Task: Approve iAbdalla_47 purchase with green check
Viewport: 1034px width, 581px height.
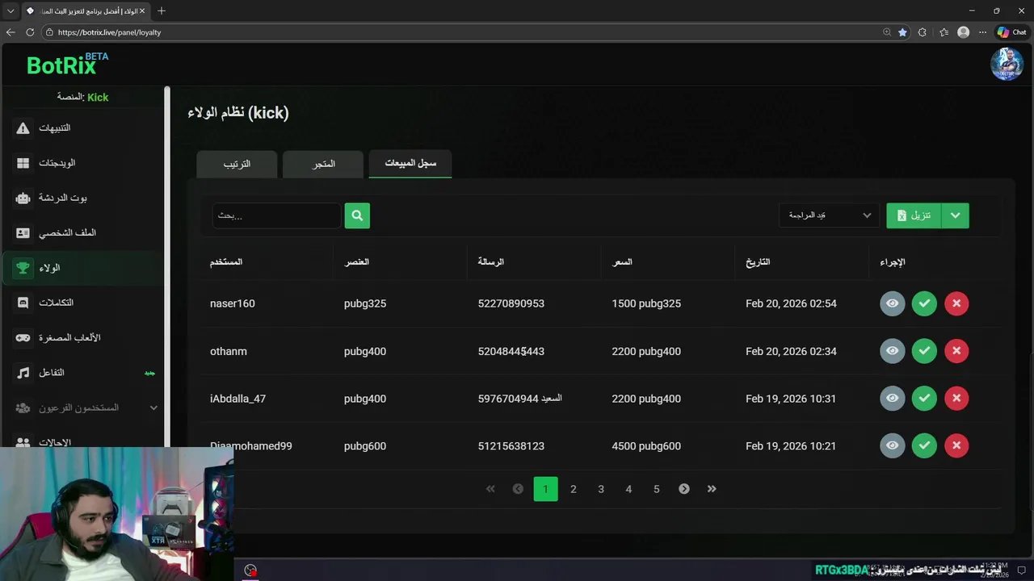Action: 924,398
